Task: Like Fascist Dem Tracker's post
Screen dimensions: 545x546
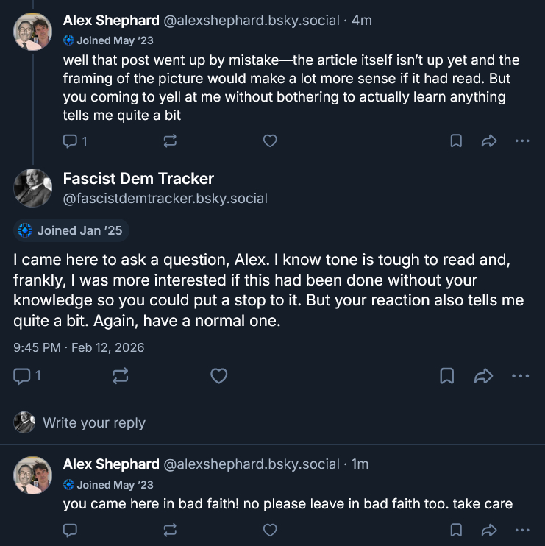Action: coord(218,376)
